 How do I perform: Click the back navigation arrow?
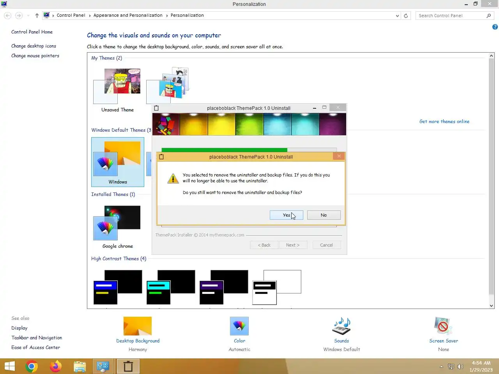[x=7, y=16]
